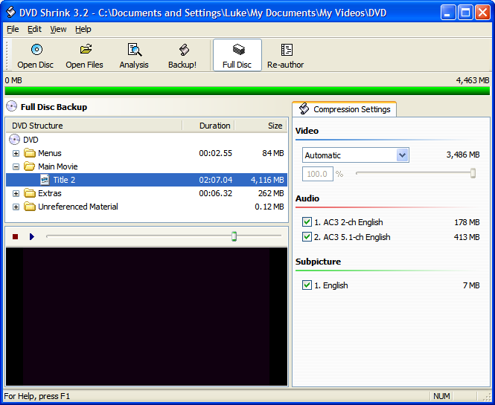The height and width of the screenshot is (405, 495).
Task: Close the DVD Shrink window
Action: tap(482, 13)
